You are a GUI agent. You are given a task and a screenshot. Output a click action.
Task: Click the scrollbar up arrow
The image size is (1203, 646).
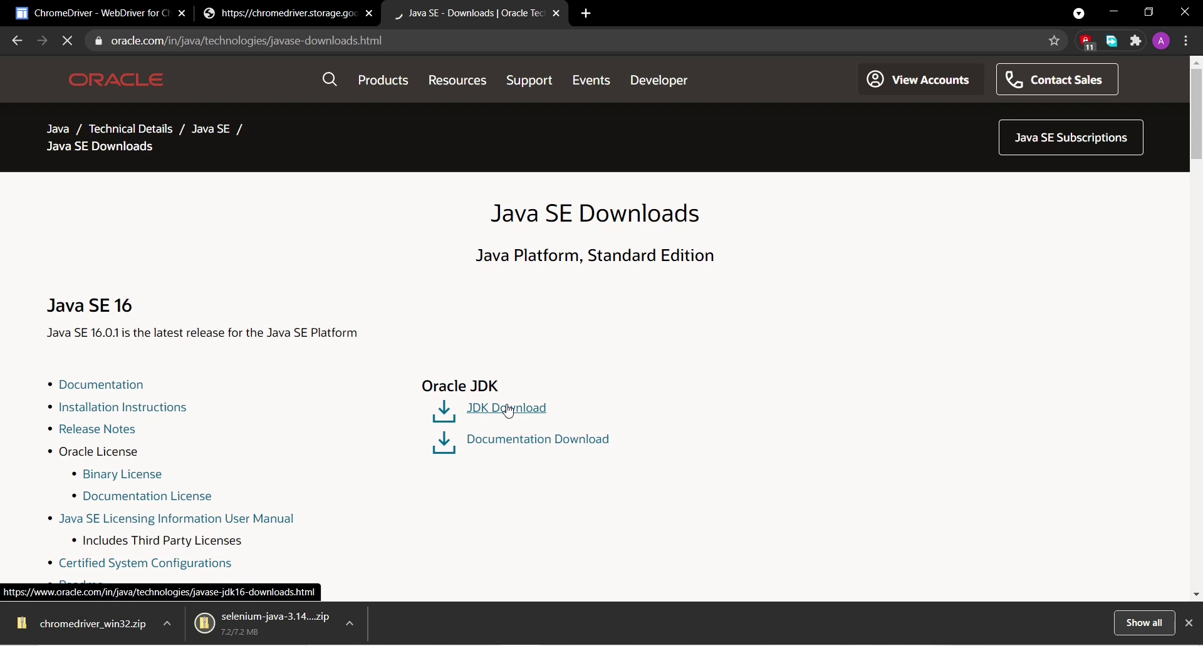click(x=1197, y=63)
